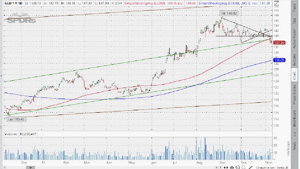This screenshot has height=169, width=300.
Task: Open the Drawing set: Default dropdown
Action: click(x=272, y=168)
